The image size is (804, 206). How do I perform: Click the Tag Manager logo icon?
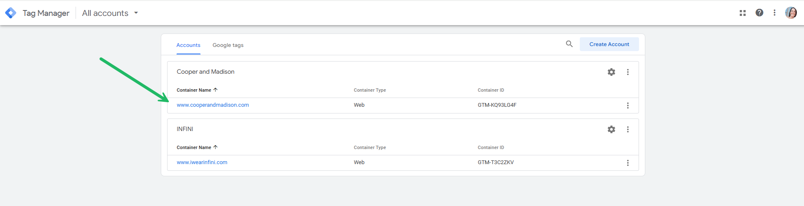pyautogui.click(x=10, y=13)
